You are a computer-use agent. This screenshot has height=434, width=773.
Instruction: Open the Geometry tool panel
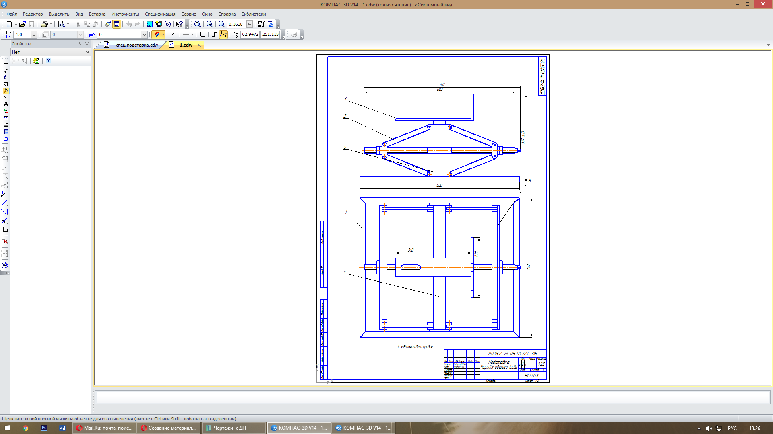6,63
